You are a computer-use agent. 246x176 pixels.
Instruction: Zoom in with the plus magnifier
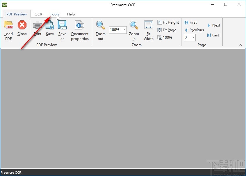(134, 25)
